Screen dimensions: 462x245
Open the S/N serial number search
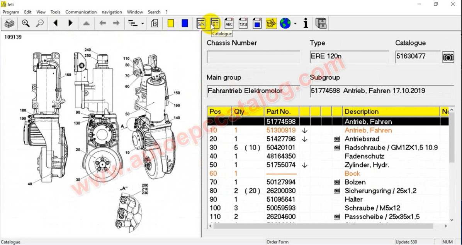click(200, 23)
